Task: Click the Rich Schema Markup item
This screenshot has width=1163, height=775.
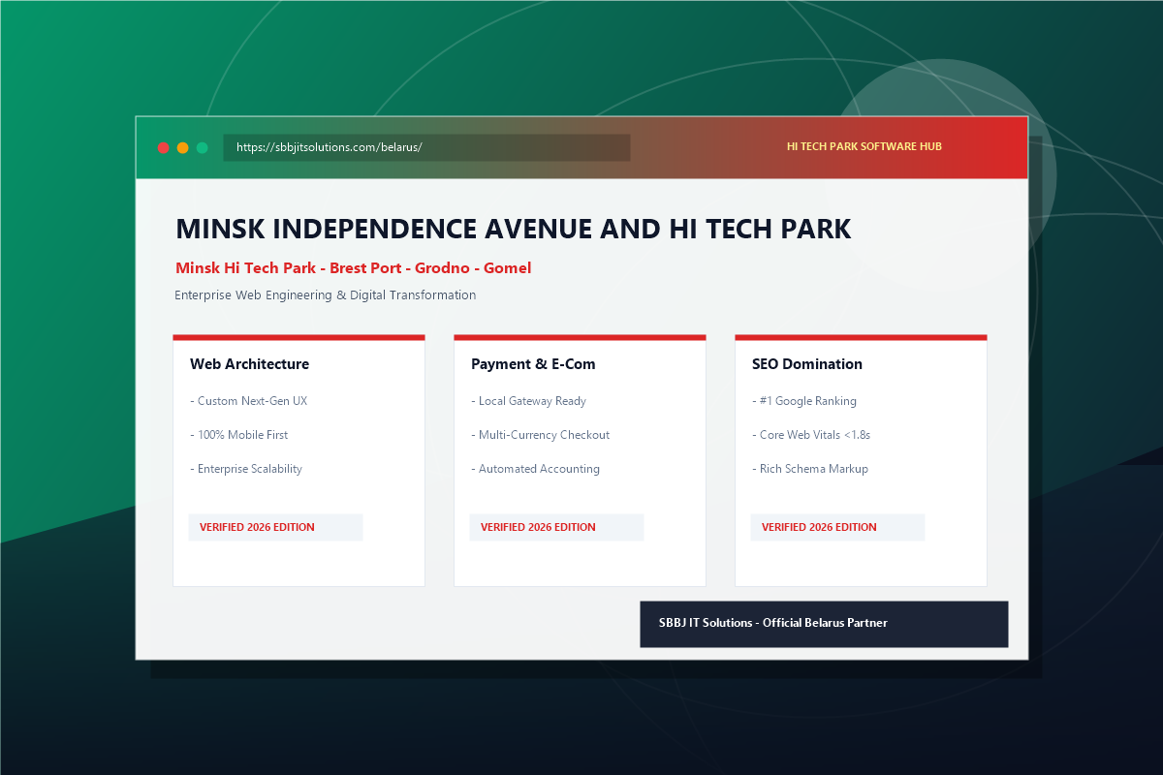Action: click(810, 469)
